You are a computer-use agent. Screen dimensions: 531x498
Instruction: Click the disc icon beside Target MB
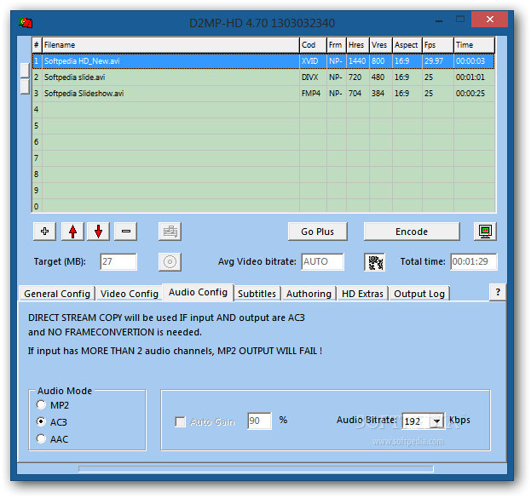tap(170, 262)
